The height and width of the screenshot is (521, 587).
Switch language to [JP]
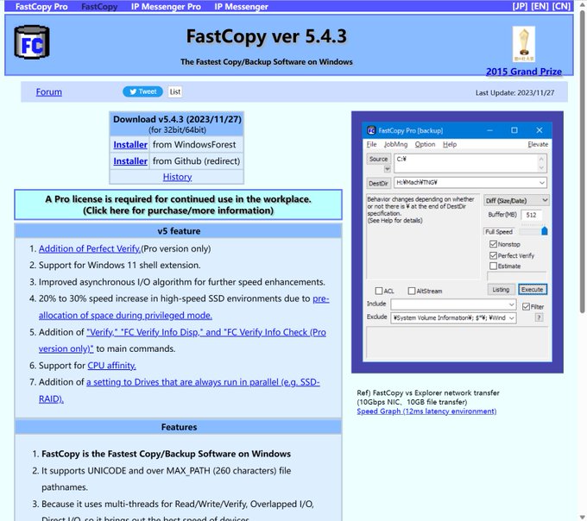[x=520, y=6]
